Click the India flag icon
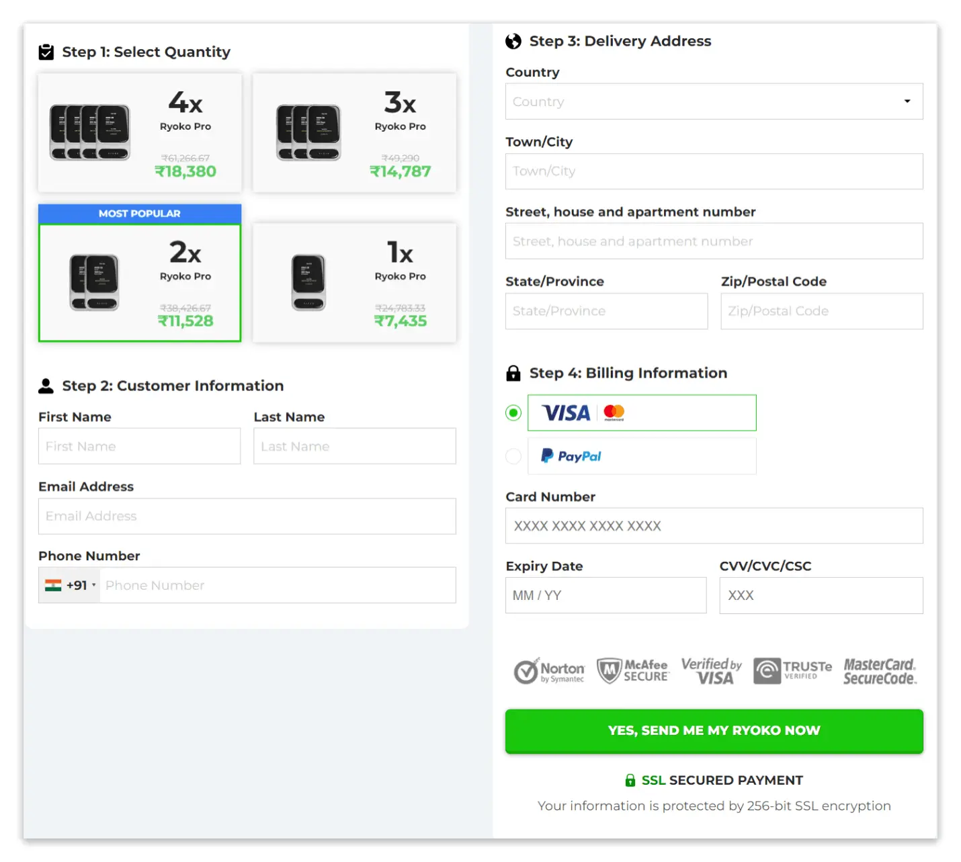Image resolution: width=961 pixels, height=862 pixels. tap(53, 585)
